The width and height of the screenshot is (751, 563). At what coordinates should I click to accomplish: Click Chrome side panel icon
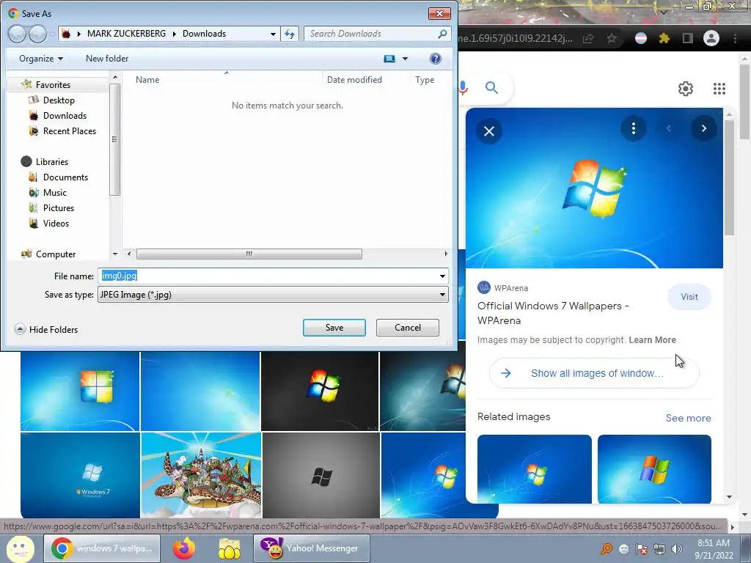tap(688, 38)
